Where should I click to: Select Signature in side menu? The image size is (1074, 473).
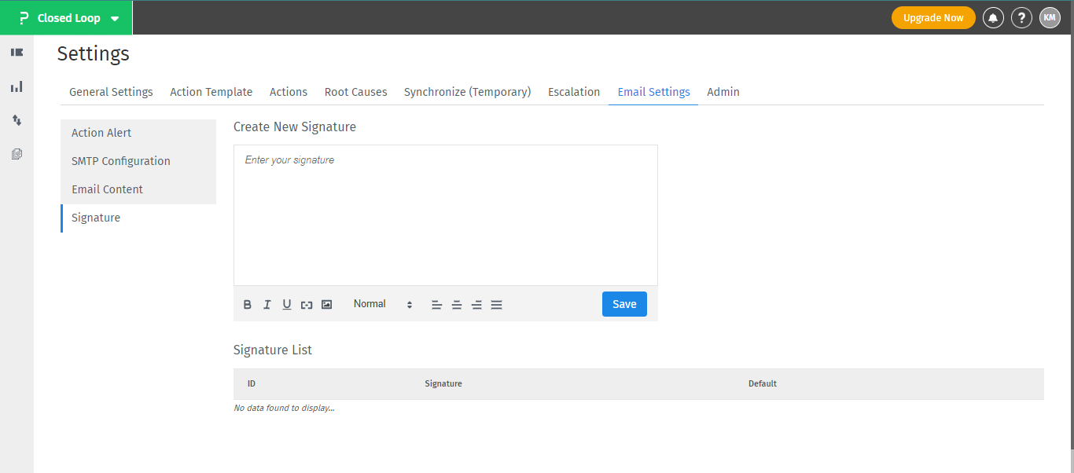pyautogui.click(x=138, y=218)
